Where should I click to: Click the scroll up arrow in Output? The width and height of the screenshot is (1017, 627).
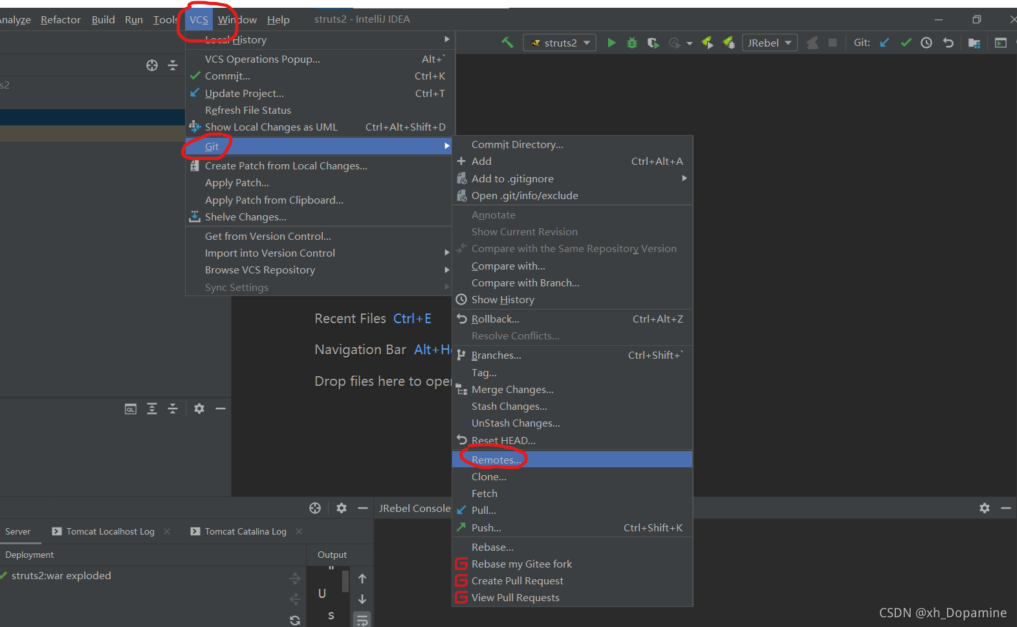362,579
